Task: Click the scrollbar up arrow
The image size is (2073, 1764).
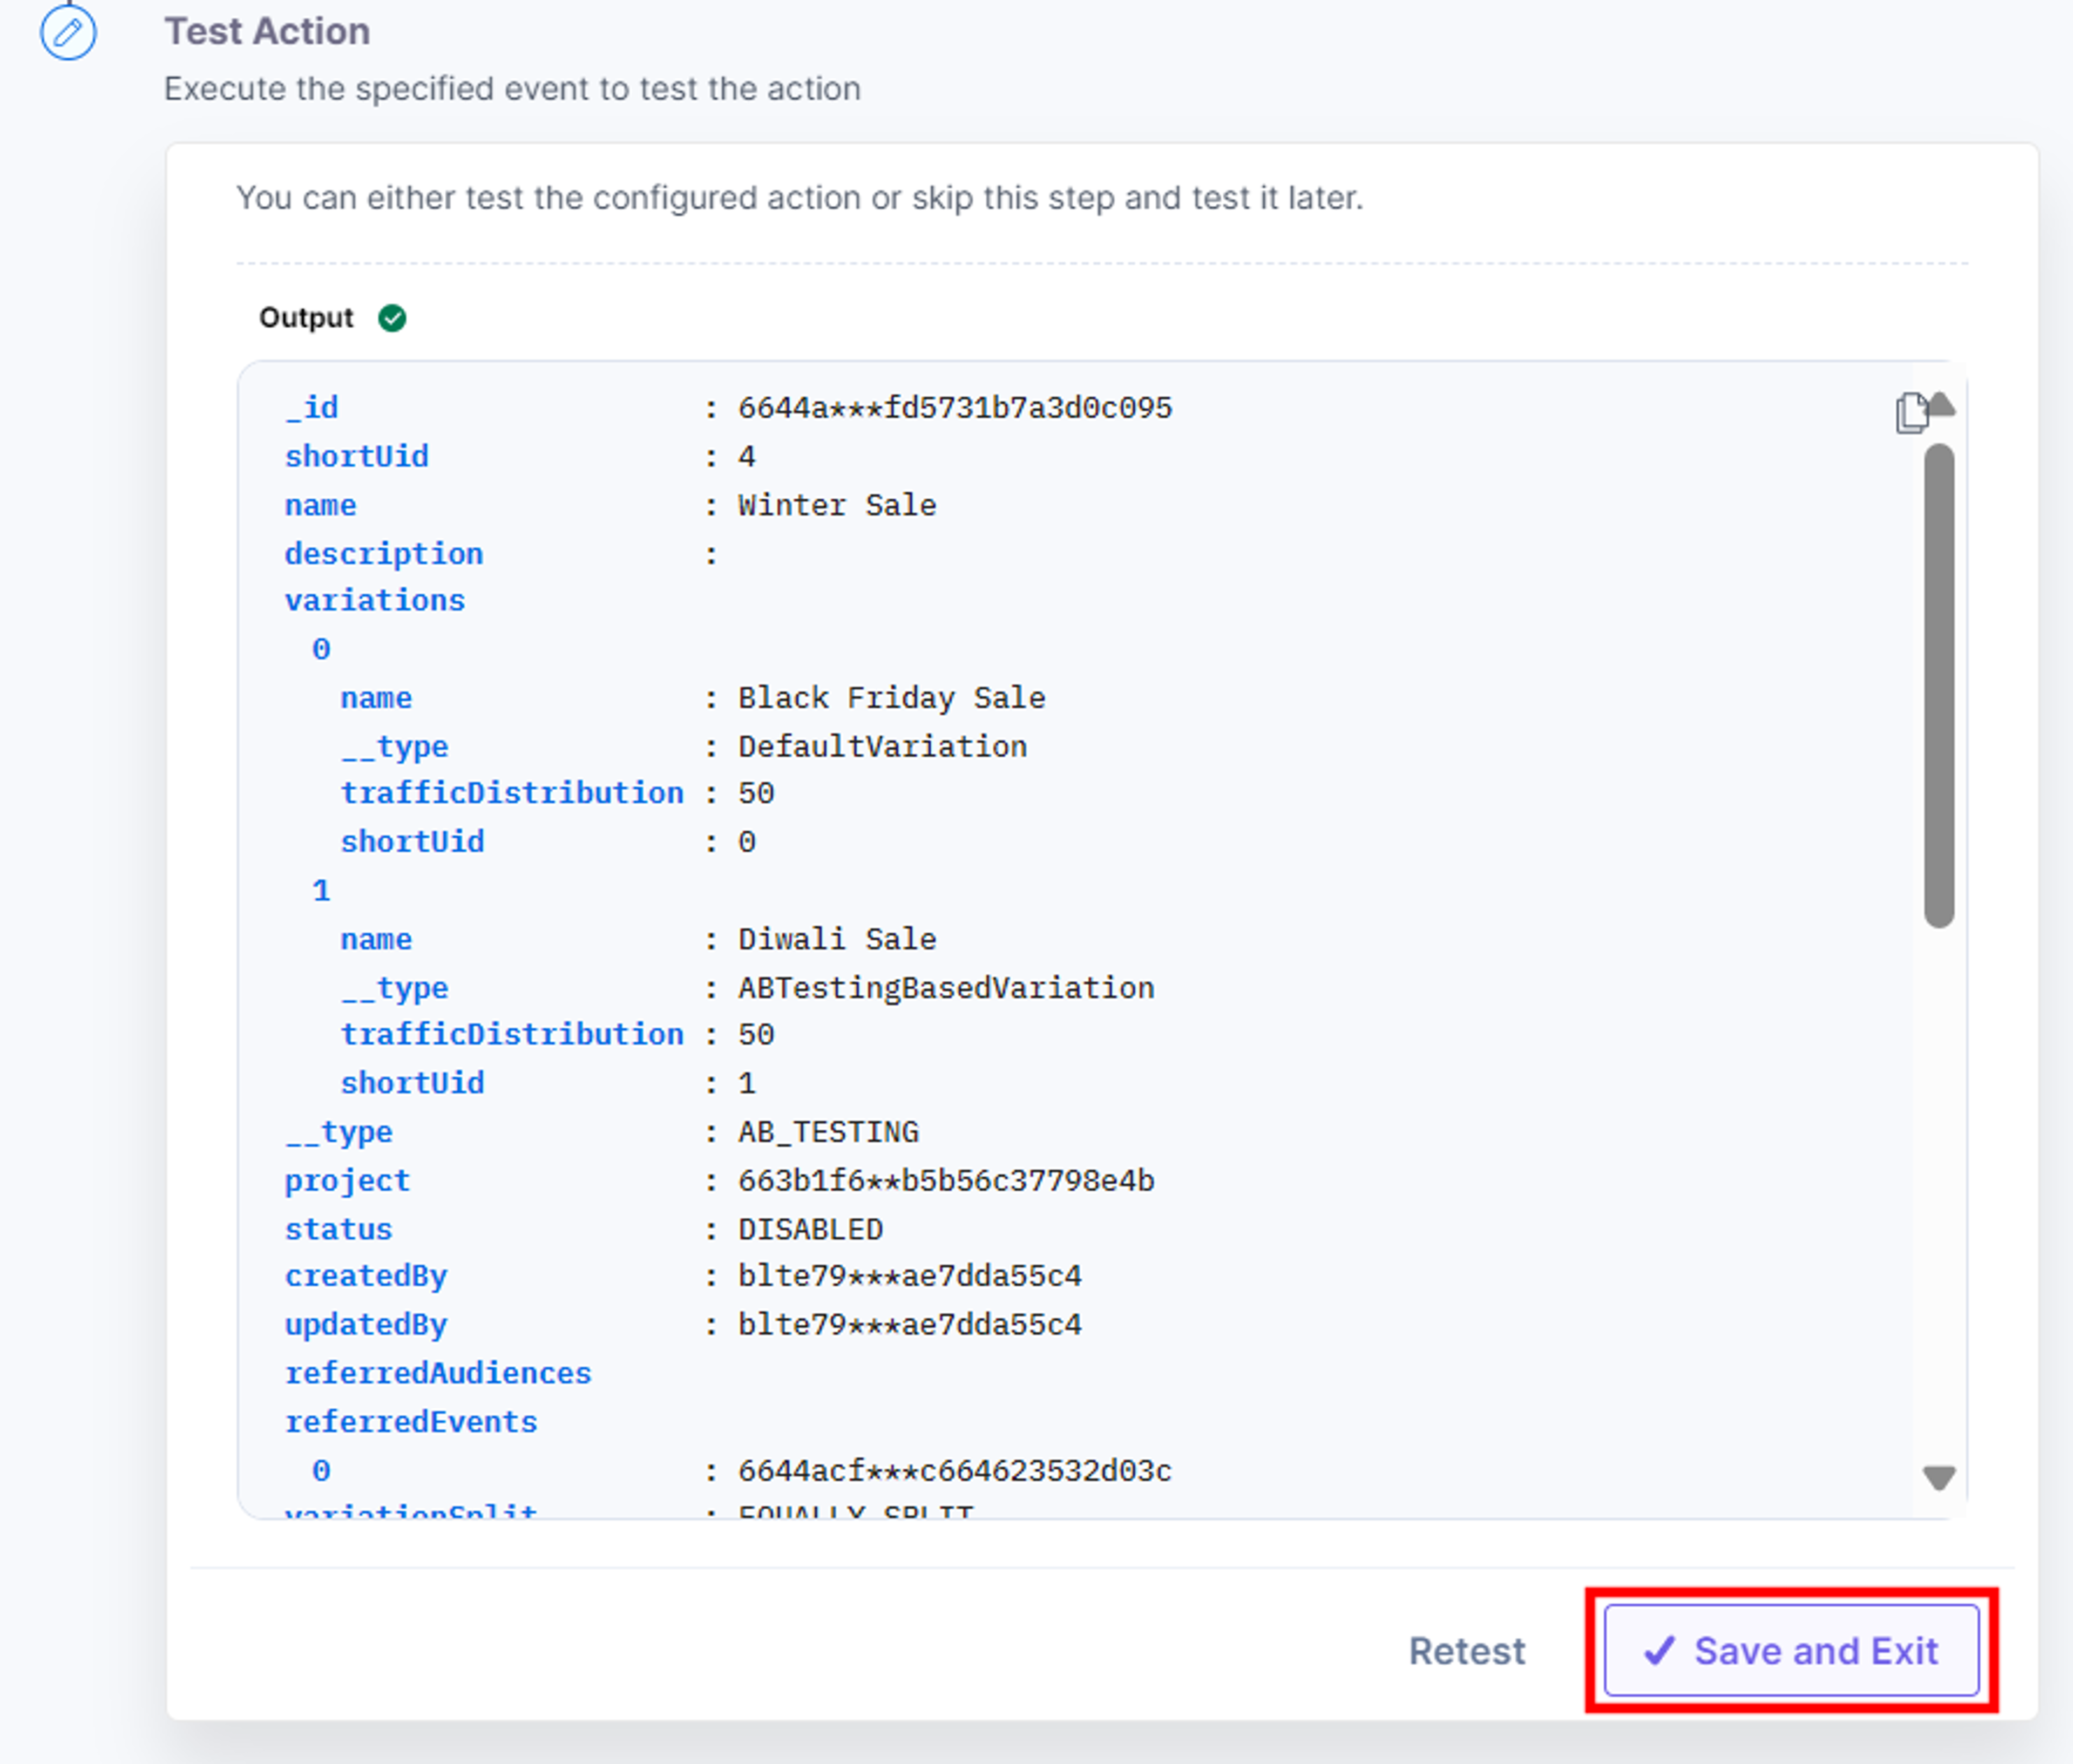Action: point(1940,405)
